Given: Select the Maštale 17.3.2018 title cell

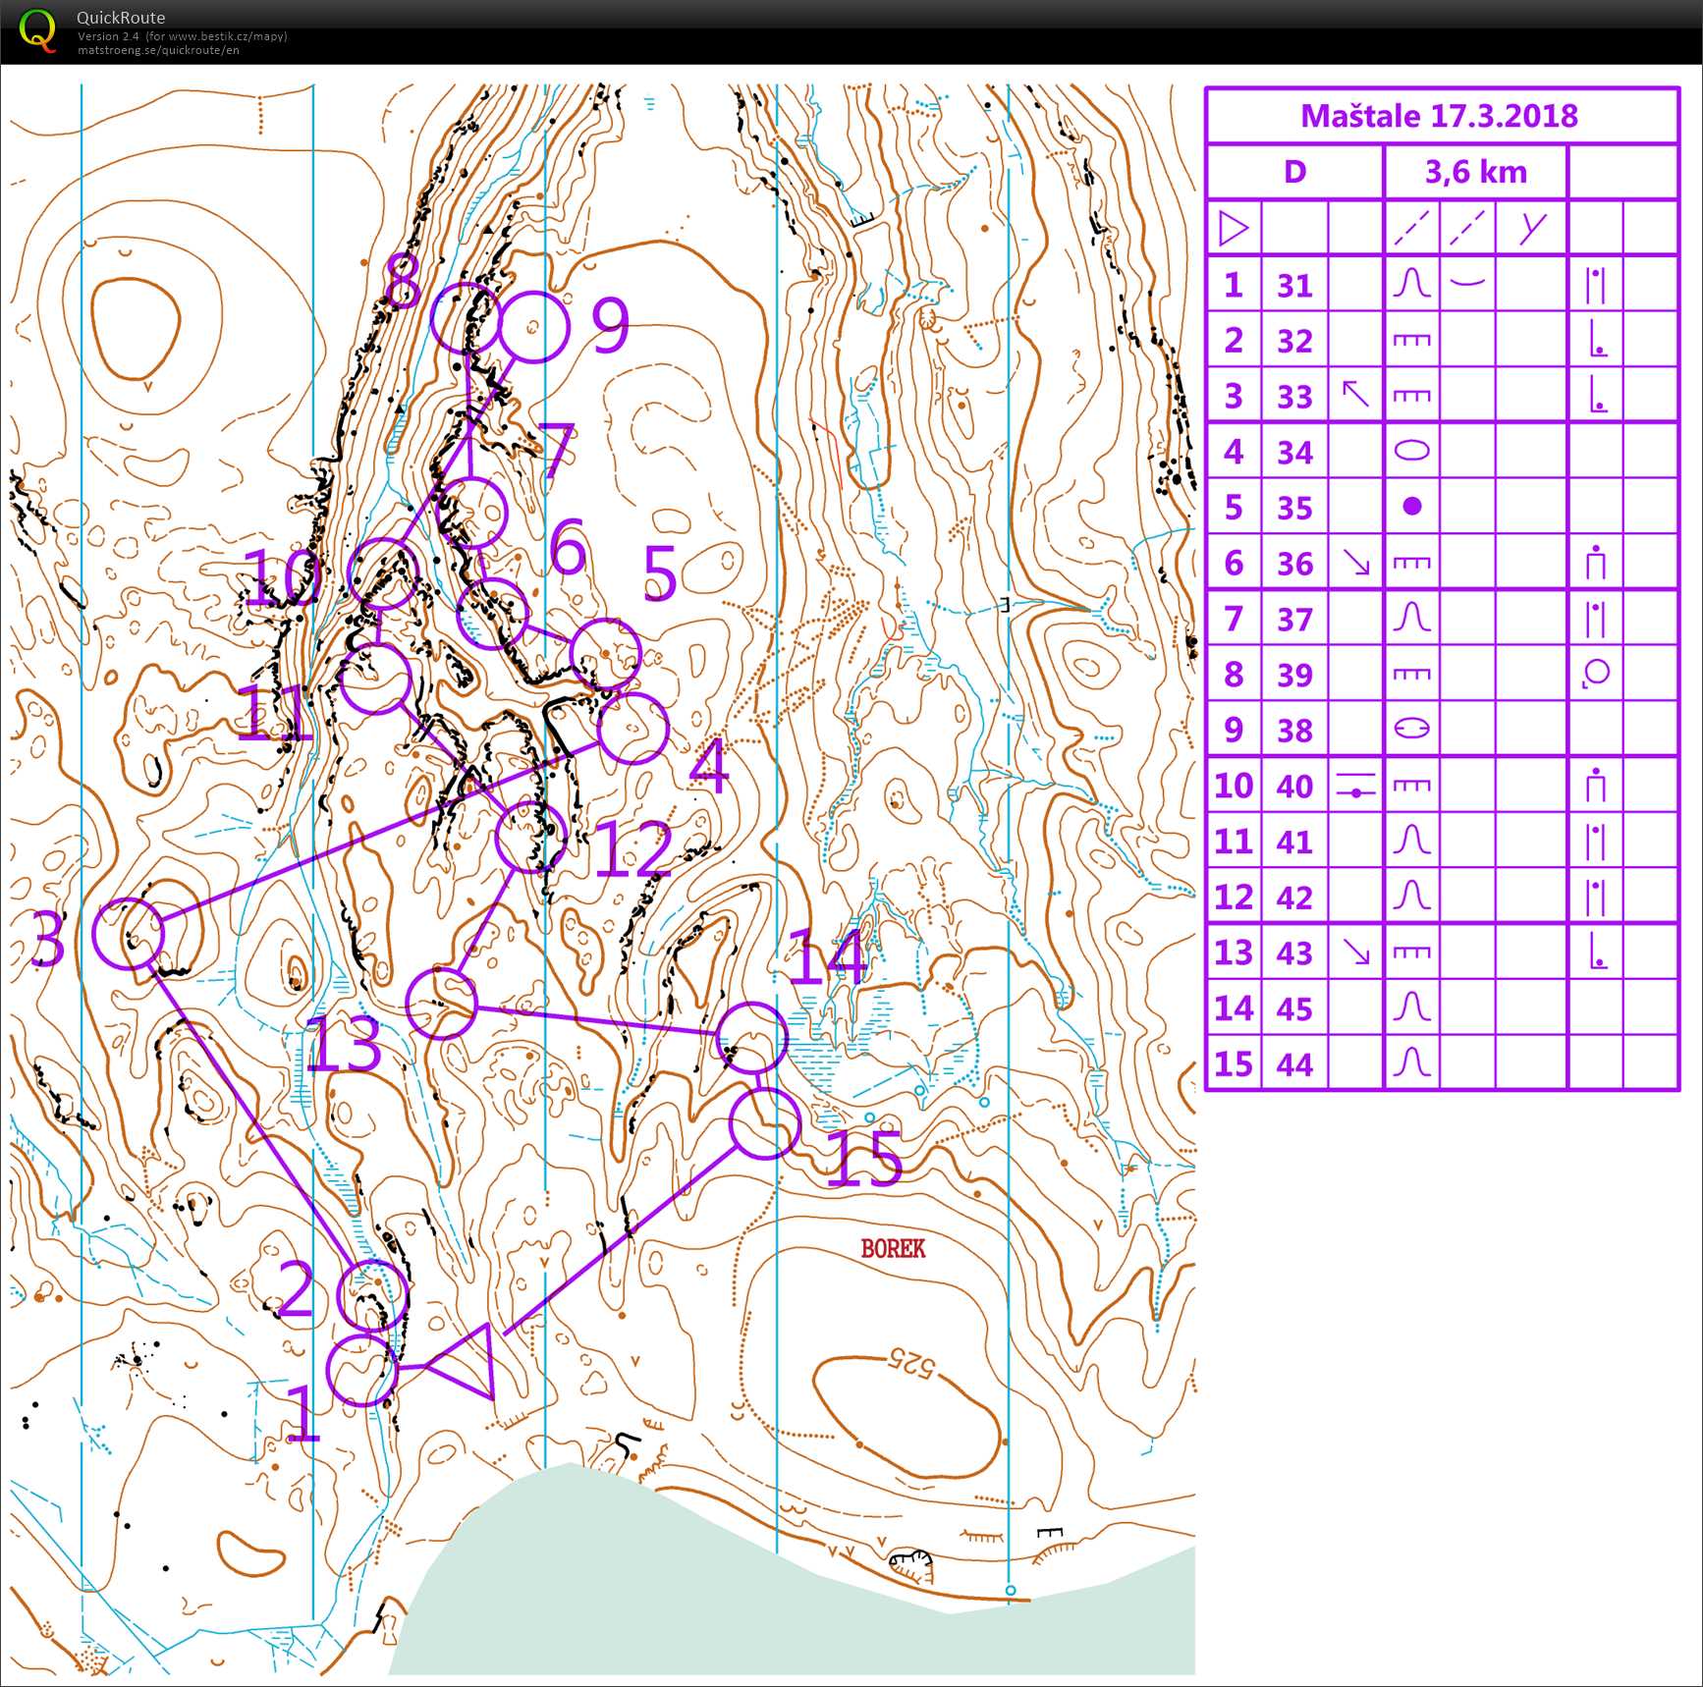Looking at the screenshot, I should 1440,116.
